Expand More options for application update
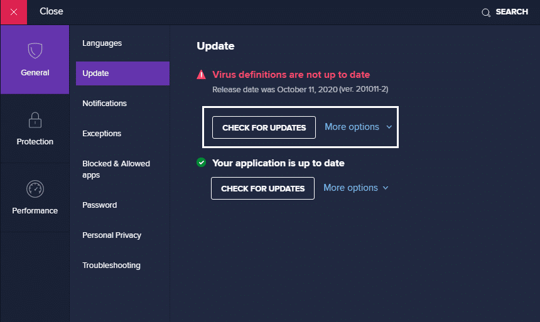This screenshot has width=540, height=322. tap(356, 188)
